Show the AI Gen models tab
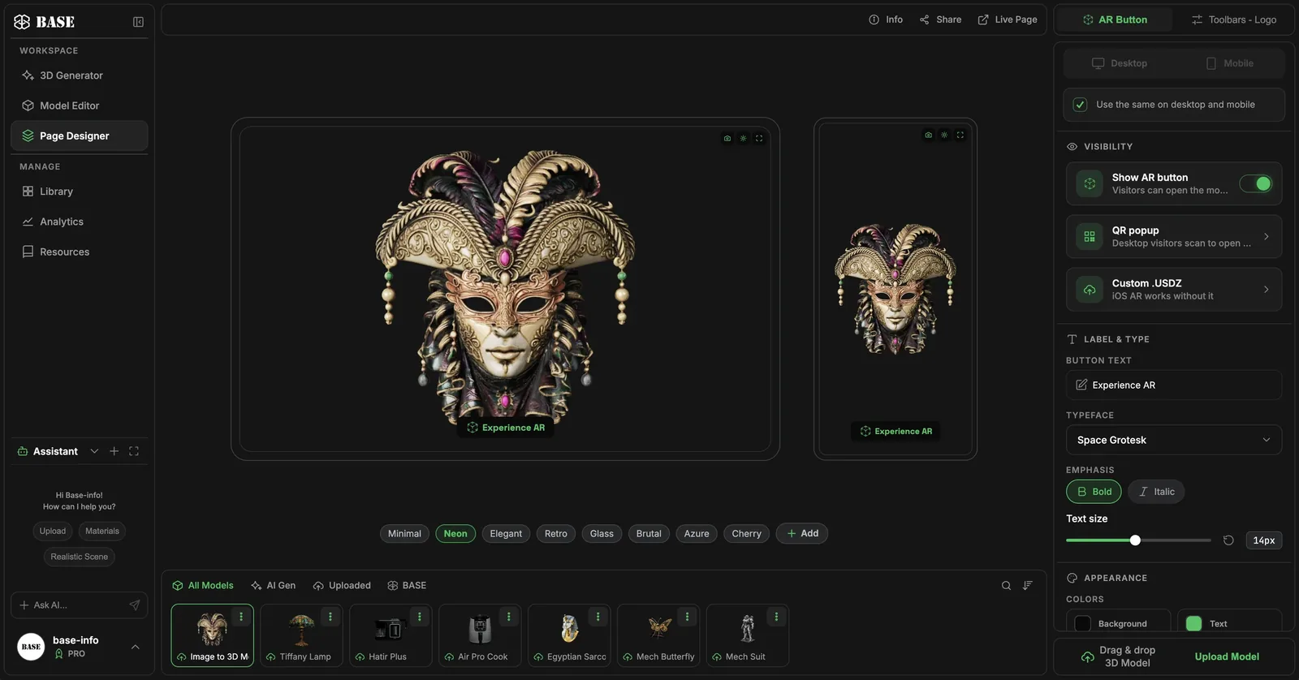Screen dimensions: 1299x680 tap(273, 586)
